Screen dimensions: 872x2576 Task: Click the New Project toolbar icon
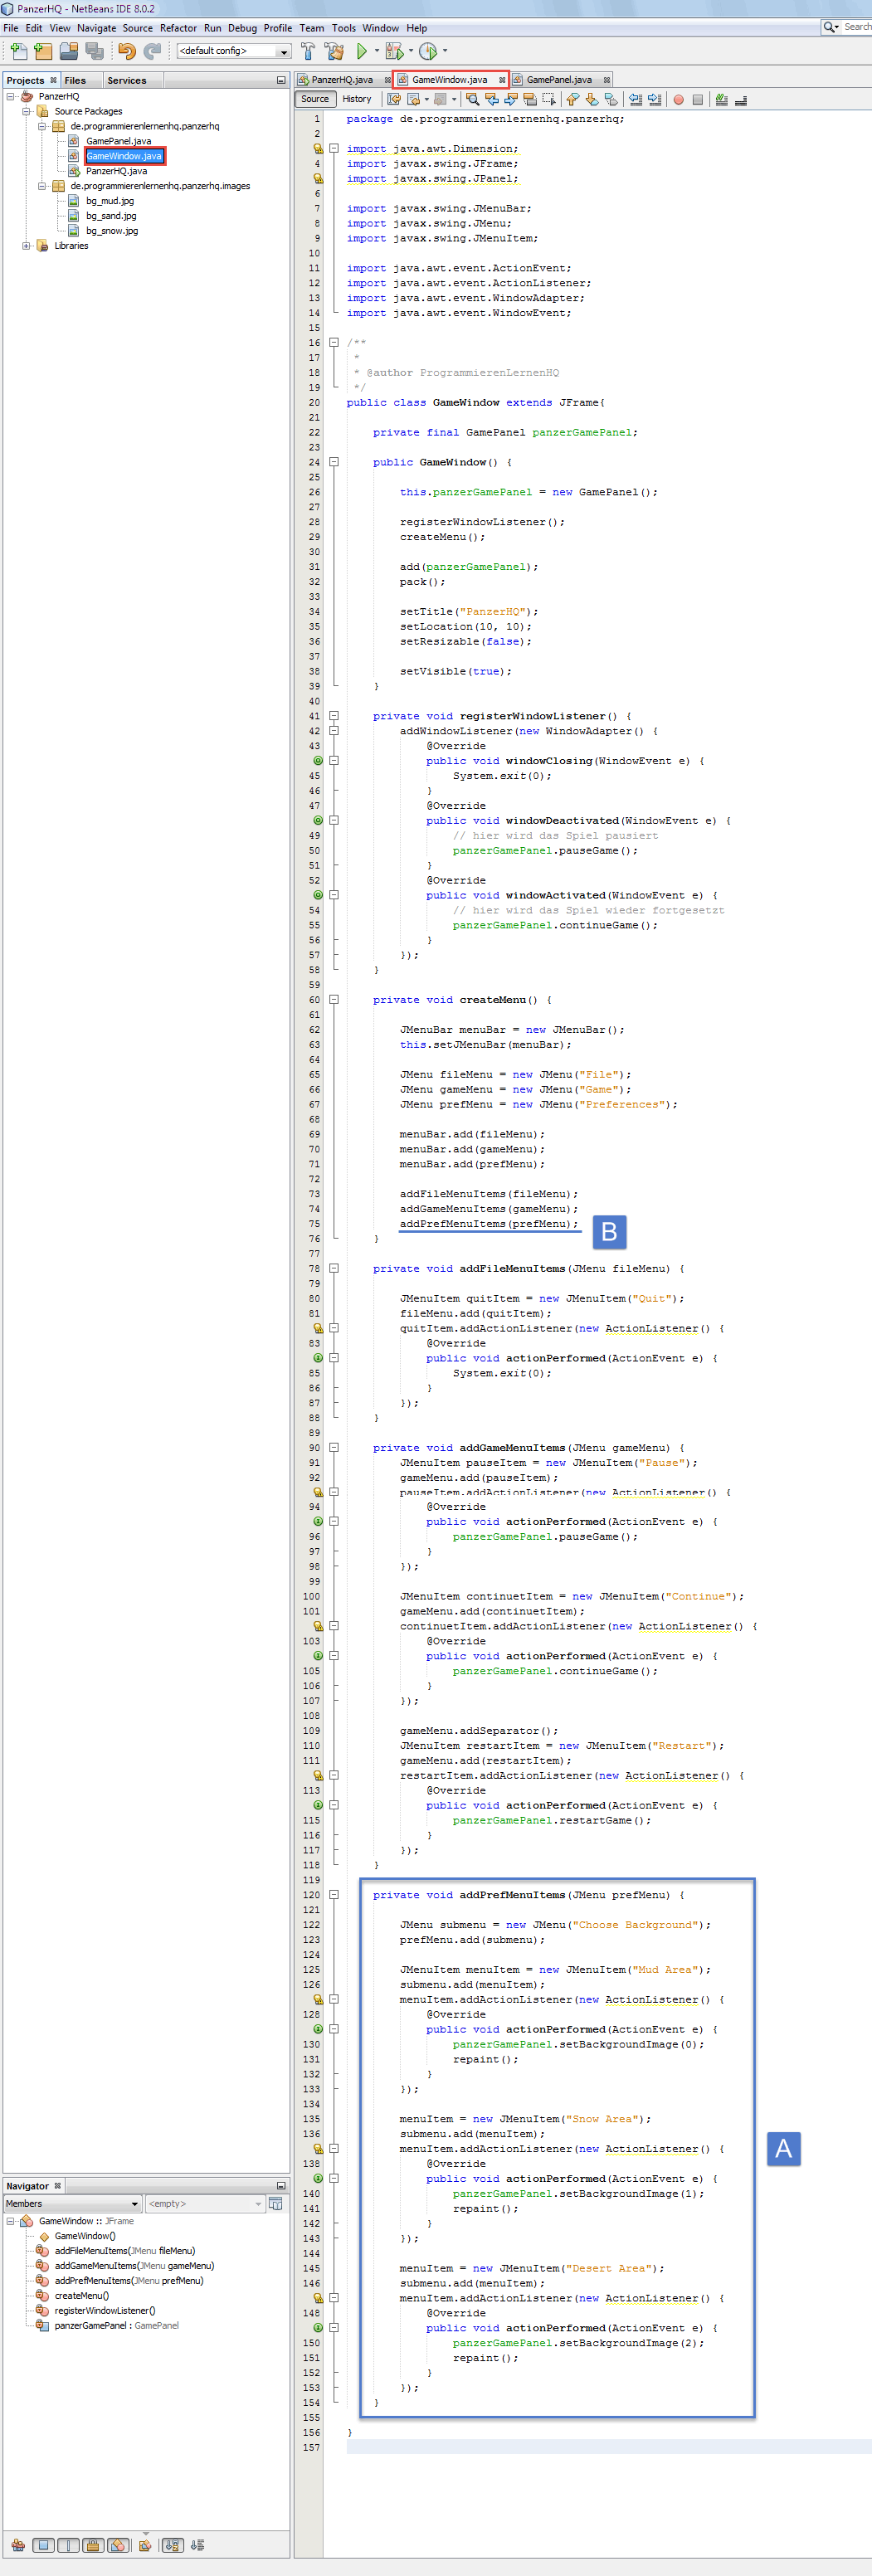[x=42, y=50]
